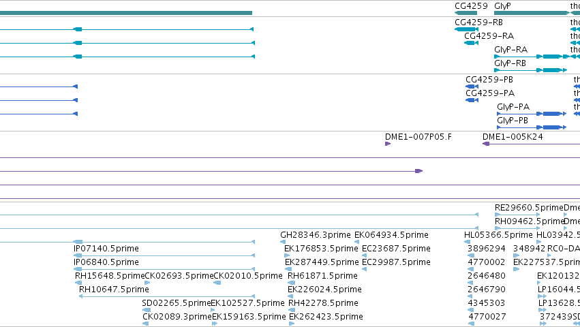Select the GlyP gene feature bar
Image resolution: width=580 pixels, height=327 pixels.
tap(532, 13)
